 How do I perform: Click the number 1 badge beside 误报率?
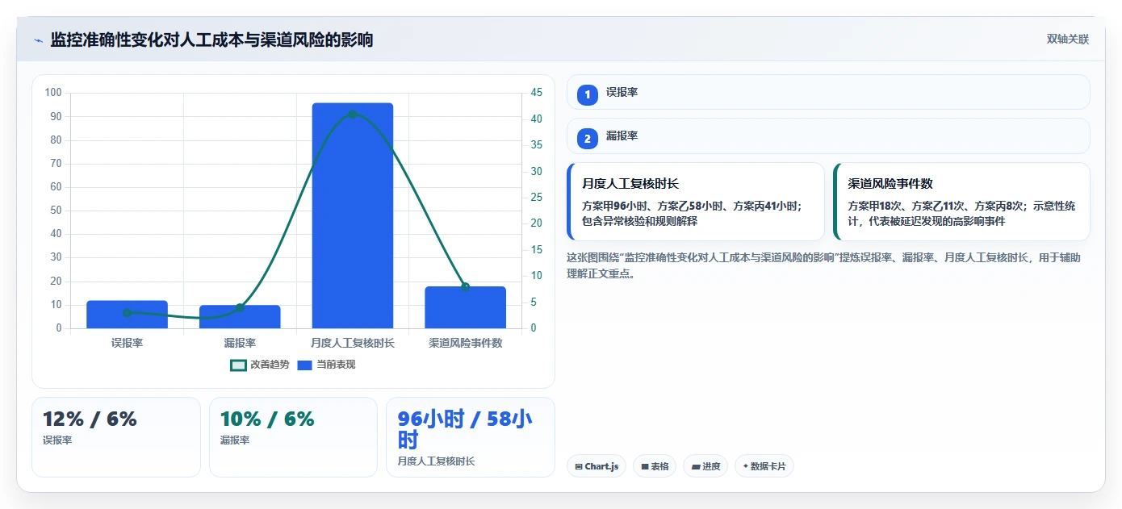[x=588, y=94]
